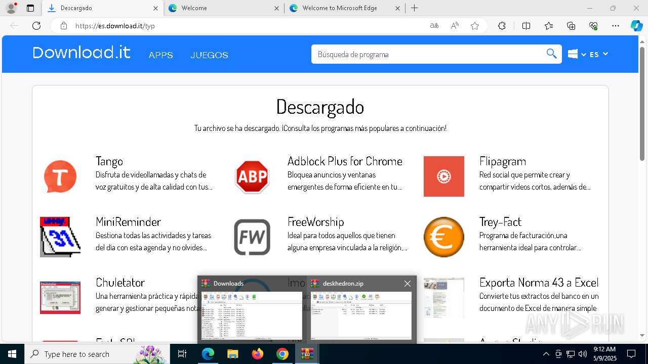Screen dimensions: 648x364
Task: Click the Download.it logo
Action: coord(82,53)
